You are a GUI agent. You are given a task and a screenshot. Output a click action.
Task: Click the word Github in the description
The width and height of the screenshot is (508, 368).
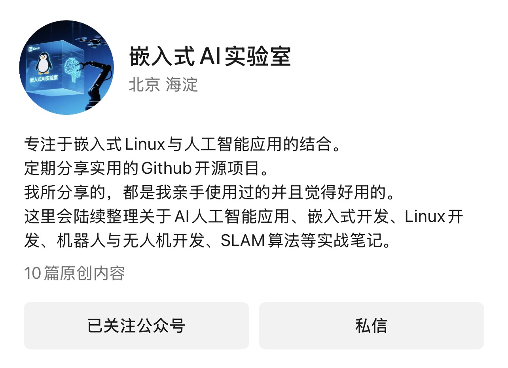coord(167,169)
